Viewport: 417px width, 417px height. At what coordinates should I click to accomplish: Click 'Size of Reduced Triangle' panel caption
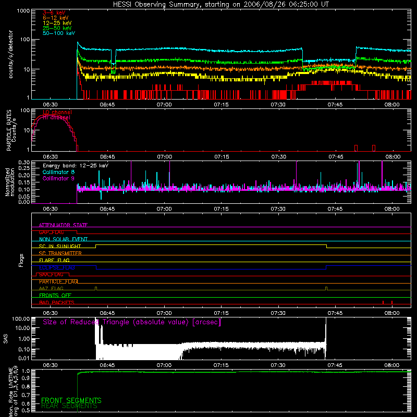tap(132, 322)
